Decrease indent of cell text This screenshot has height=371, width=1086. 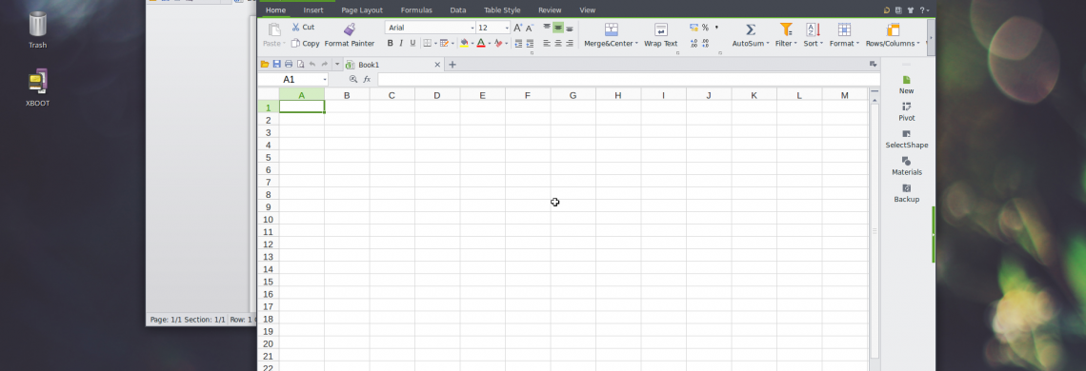[519, 43]
